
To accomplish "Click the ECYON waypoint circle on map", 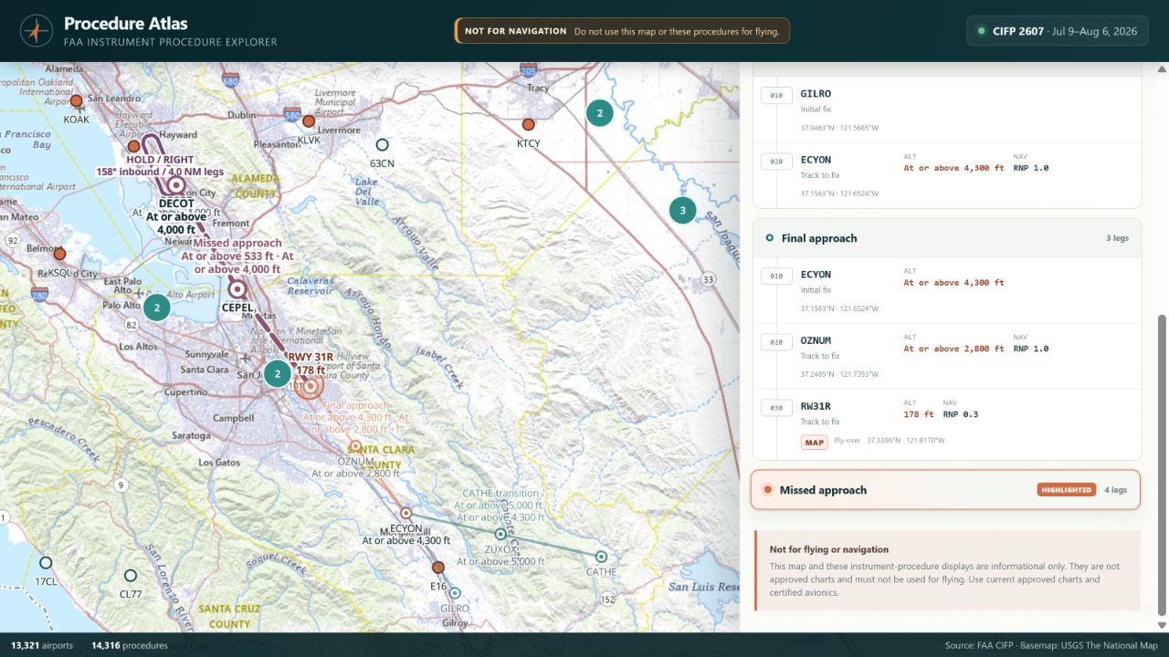I will (x=406, y=513).
